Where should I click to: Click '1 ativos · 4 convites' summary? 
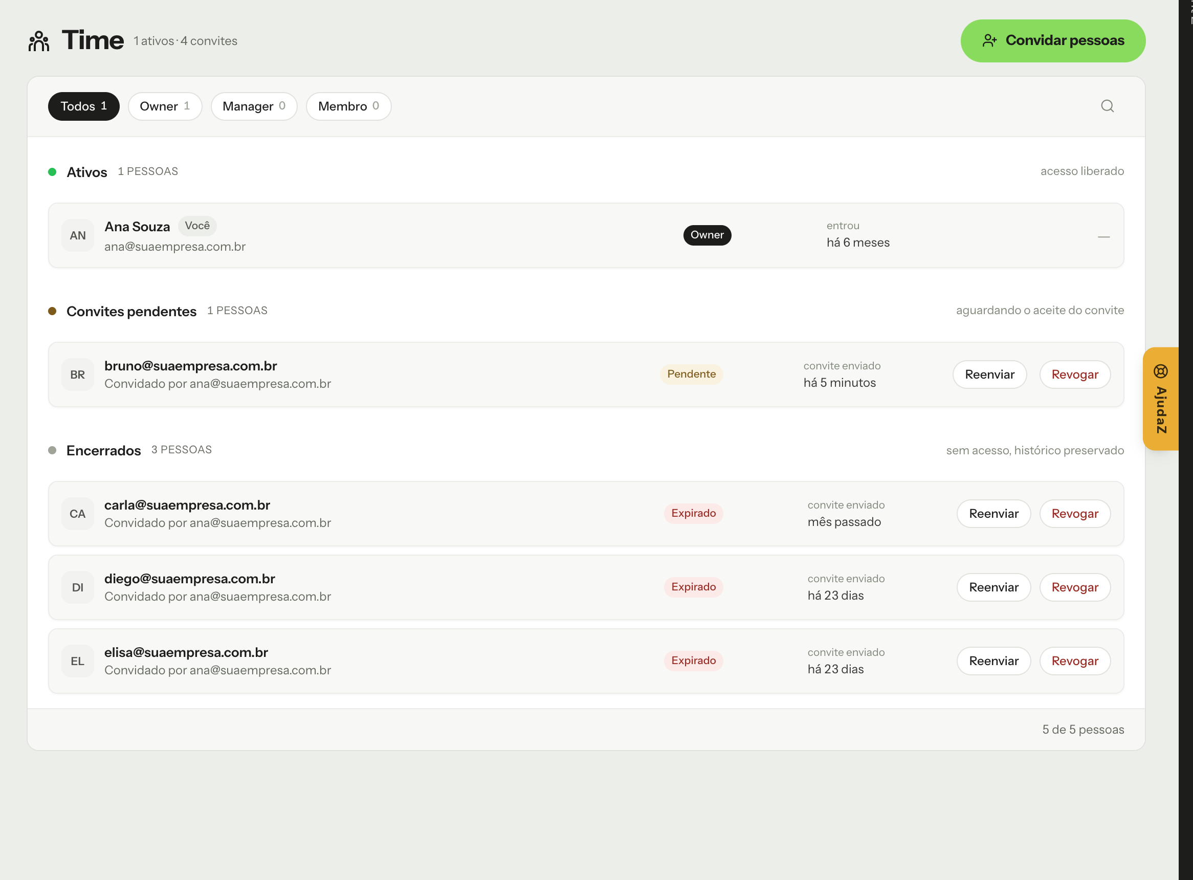point(185,41)
